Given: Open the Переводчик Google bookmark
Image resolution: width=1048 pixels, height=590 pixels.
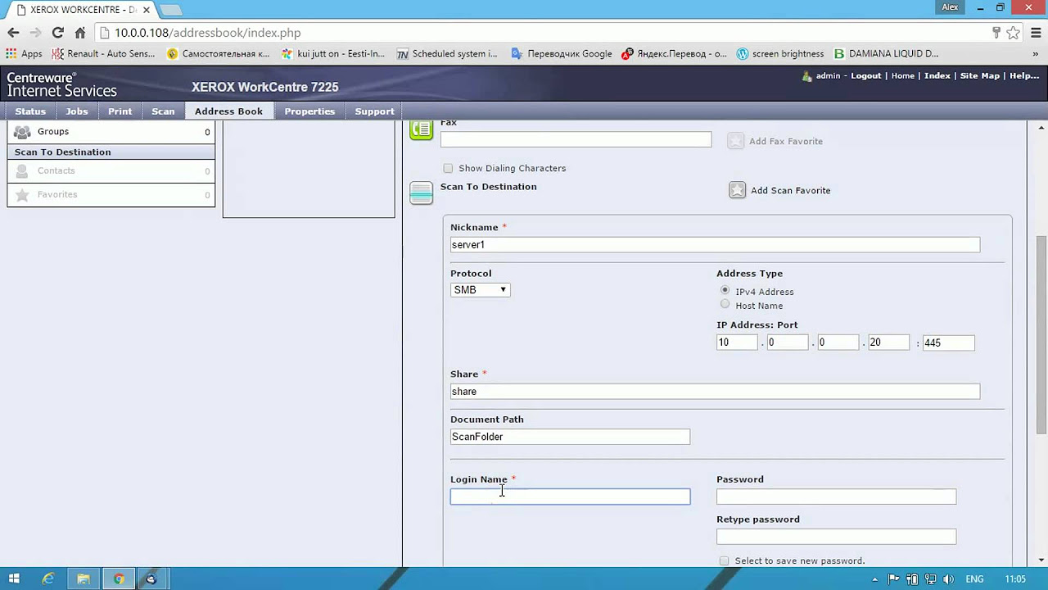Looking at the screenshot, I should (562, 53).
